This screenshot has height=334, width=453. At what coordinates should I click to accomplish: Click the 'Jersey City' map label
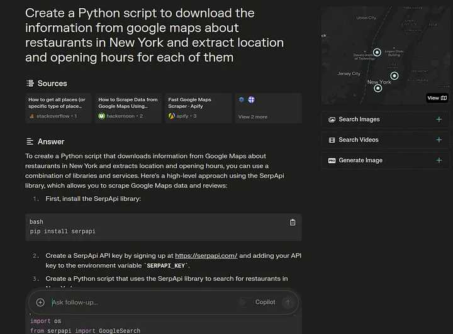349,74
